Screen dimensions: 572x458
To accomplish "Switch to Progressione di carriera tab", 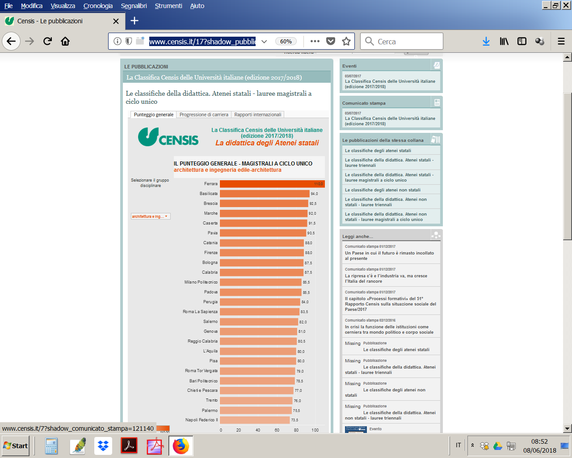I will 204,114.
